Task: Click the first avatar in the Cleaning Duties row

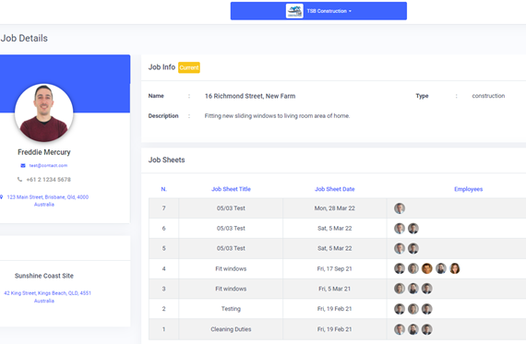Action: 400,329
